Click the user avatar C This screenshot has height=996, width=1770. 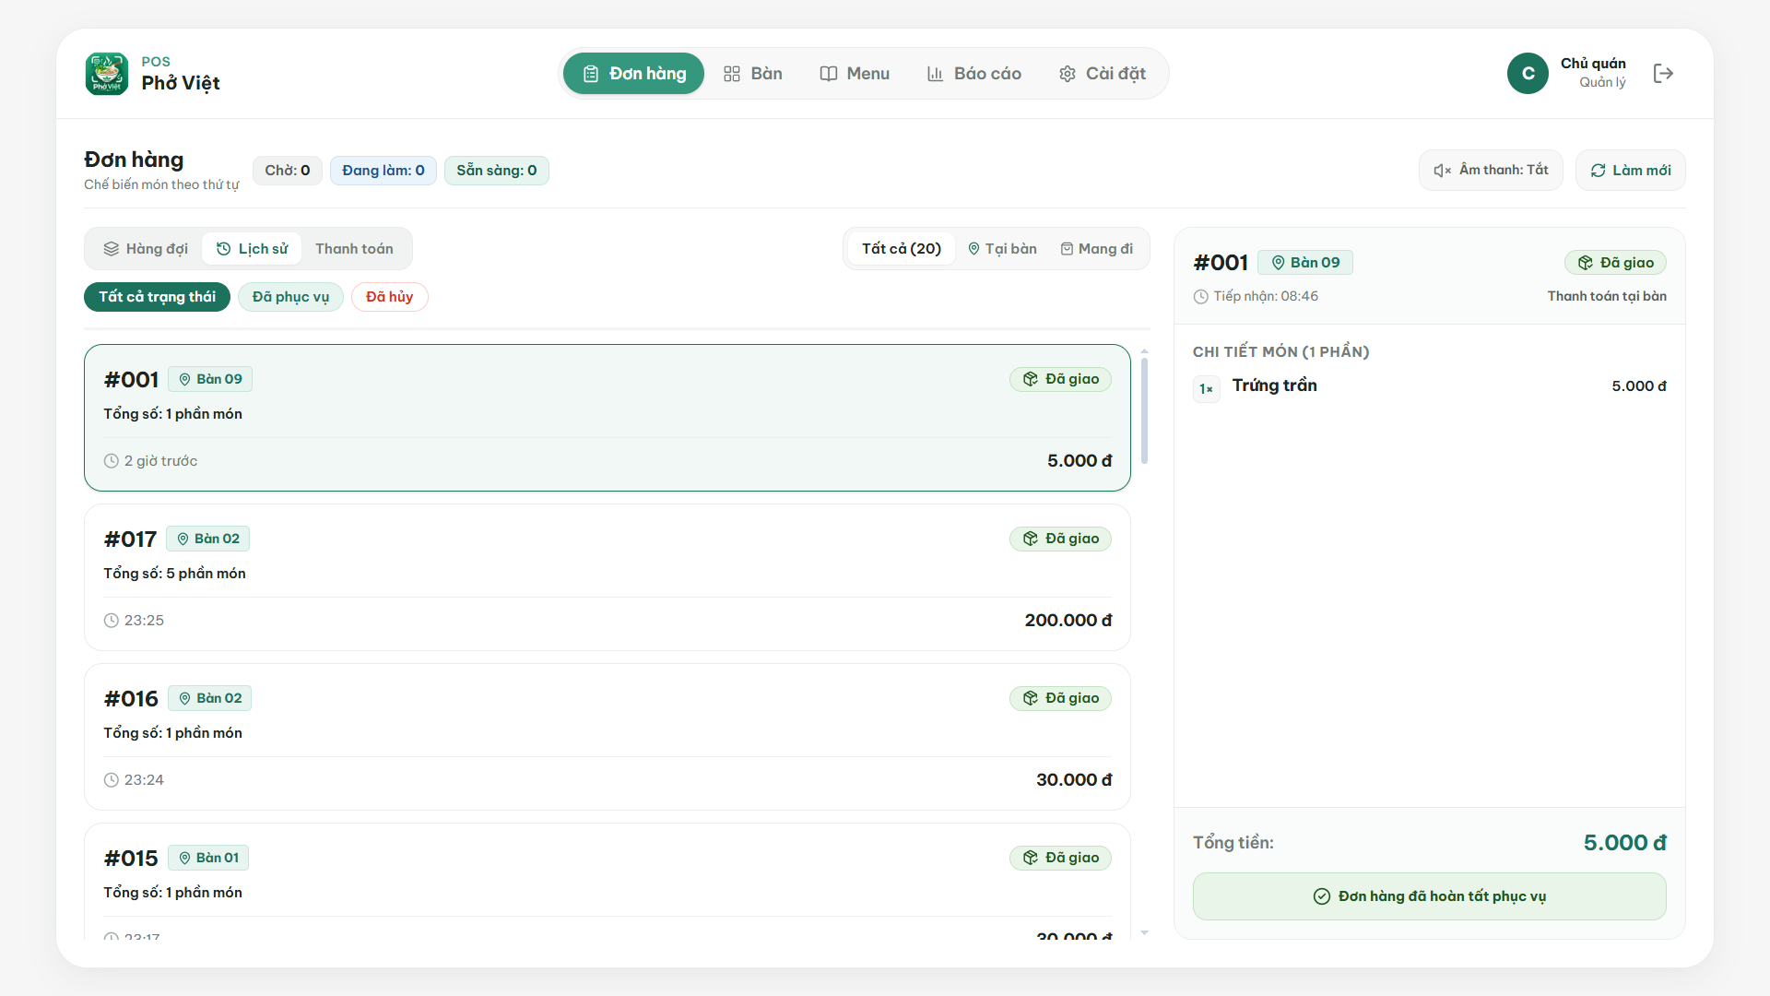point(1528,74)
